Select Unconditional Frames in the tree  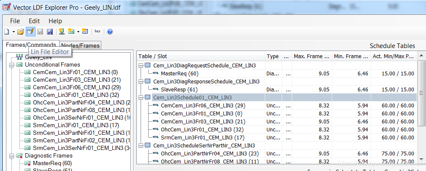tap(52, 65)
